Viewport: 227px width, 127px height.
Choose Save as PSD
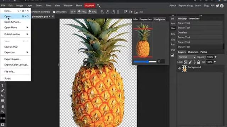[x=16, y=47]
